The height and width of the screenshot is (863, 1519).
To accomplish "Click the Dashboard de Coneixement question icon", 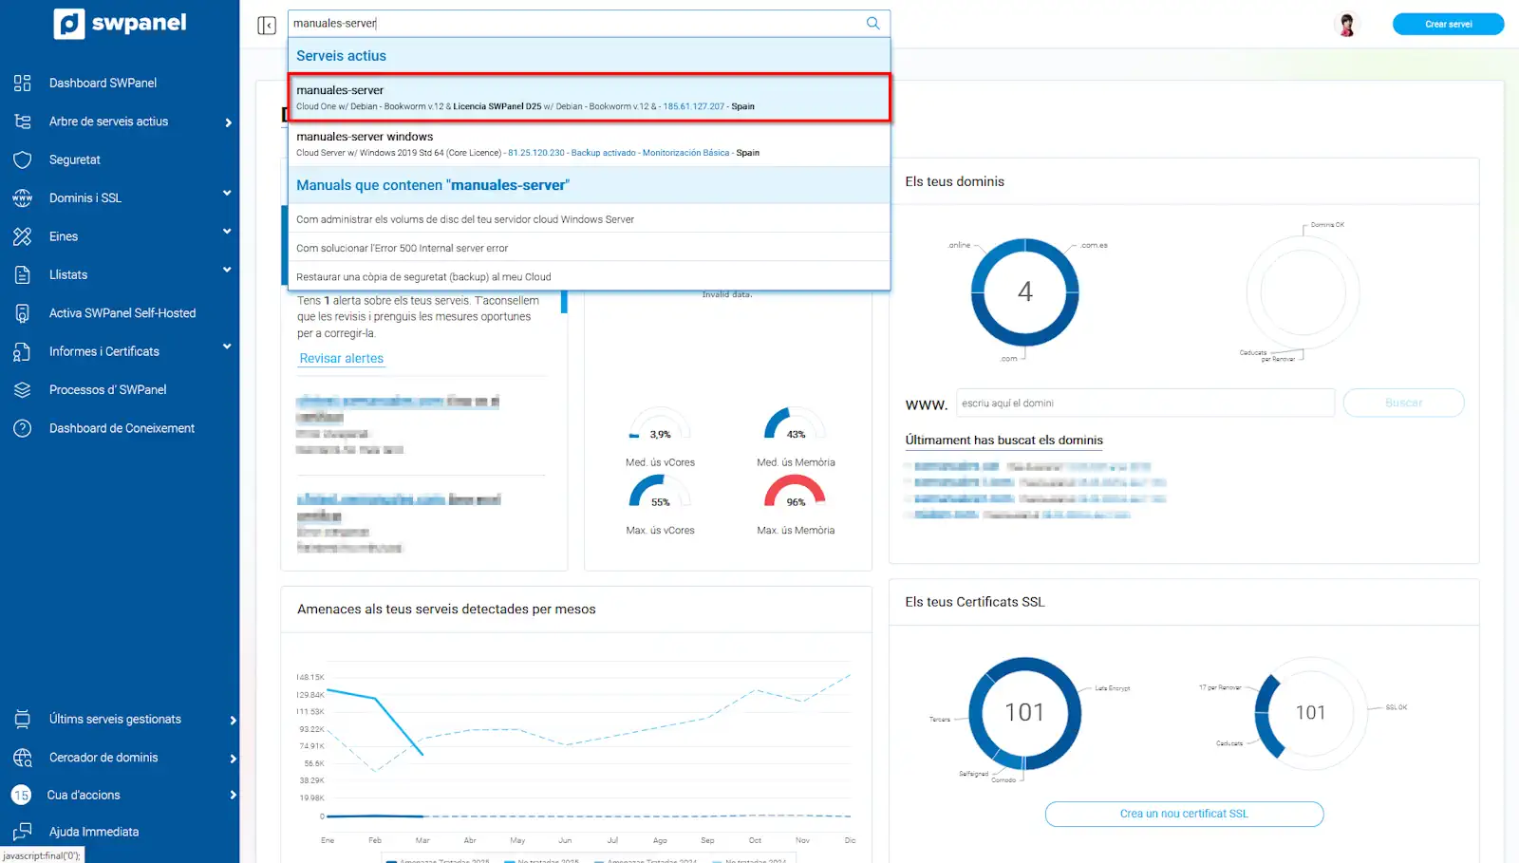I will 23,428.
